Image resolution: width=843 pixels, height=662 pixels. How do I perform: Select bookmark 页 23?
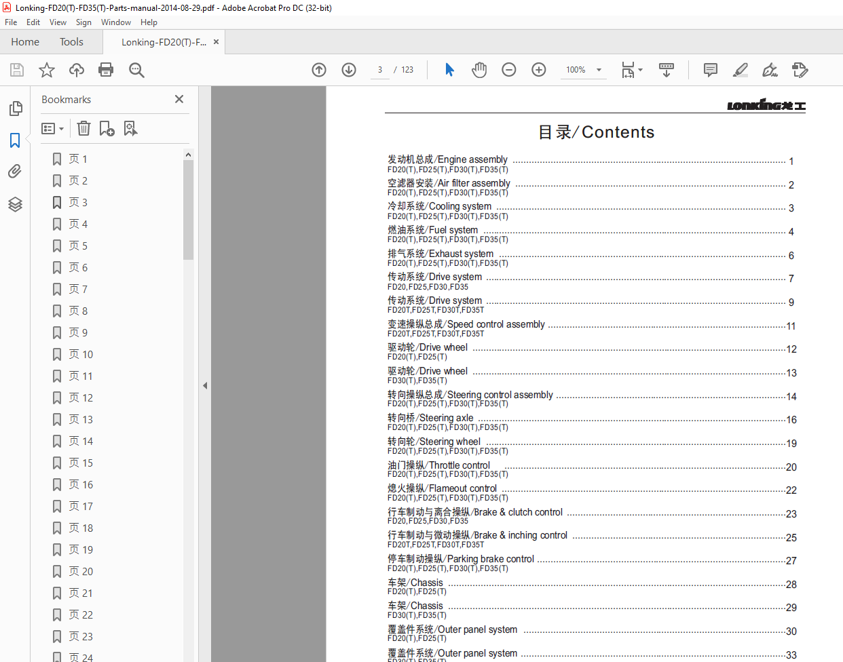tap(81, 636)
